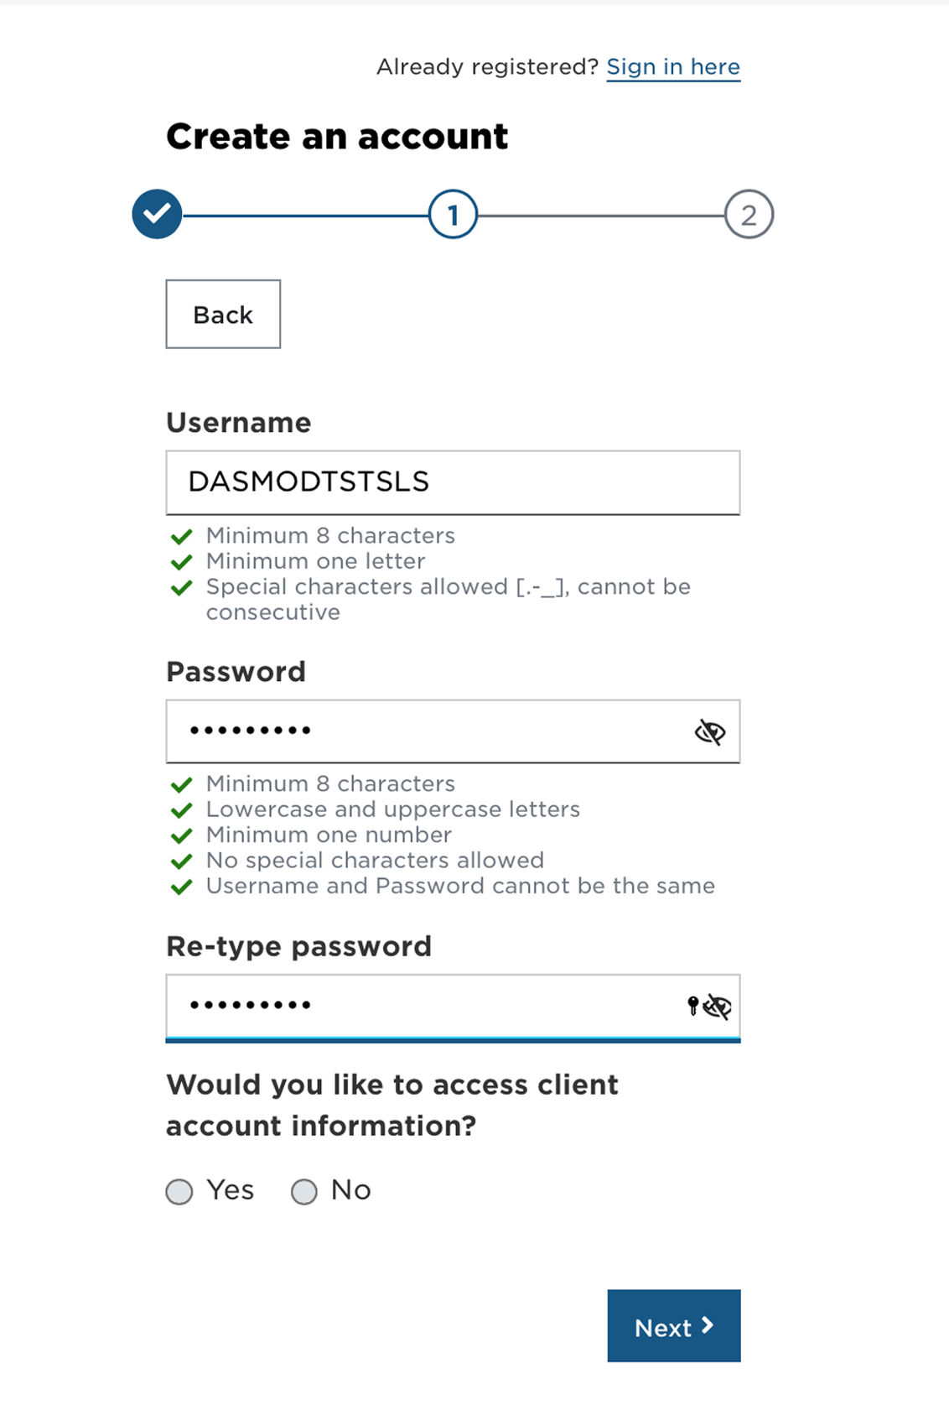949x1426 pixels.
Task: Select the No radio button
Action: pos(305,1190)
